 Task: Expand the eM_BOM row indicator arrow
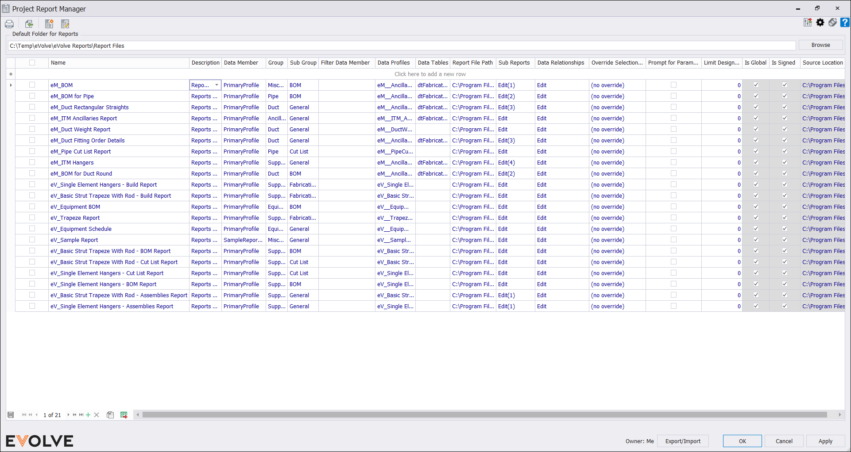click(x=11, y=85)
